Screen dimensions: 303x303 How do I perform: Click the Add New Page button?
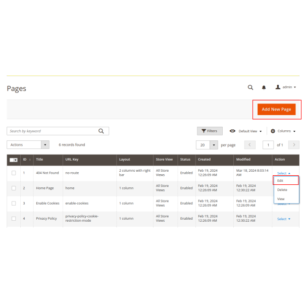pyautogui.click(x=276, y=110)
